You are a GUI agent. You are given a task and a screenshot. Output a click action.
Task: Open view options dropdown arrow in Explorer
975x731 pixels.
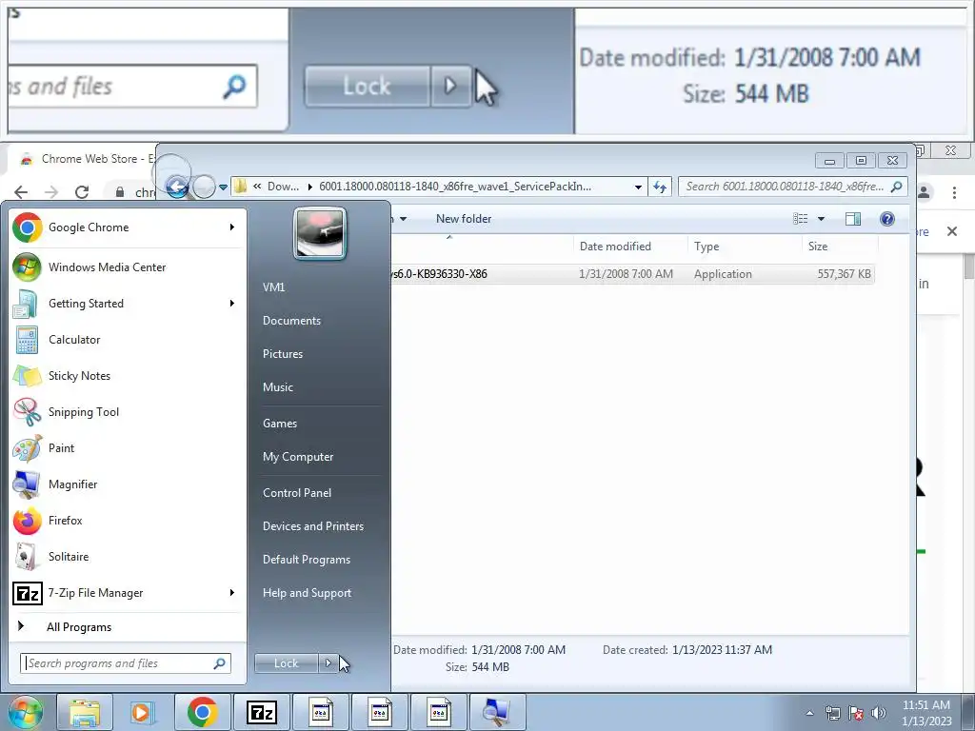821,219
